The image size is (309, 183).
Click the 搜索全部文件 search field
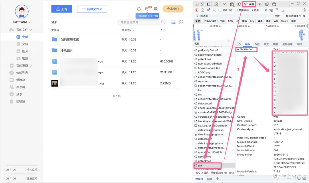[142, 22]
